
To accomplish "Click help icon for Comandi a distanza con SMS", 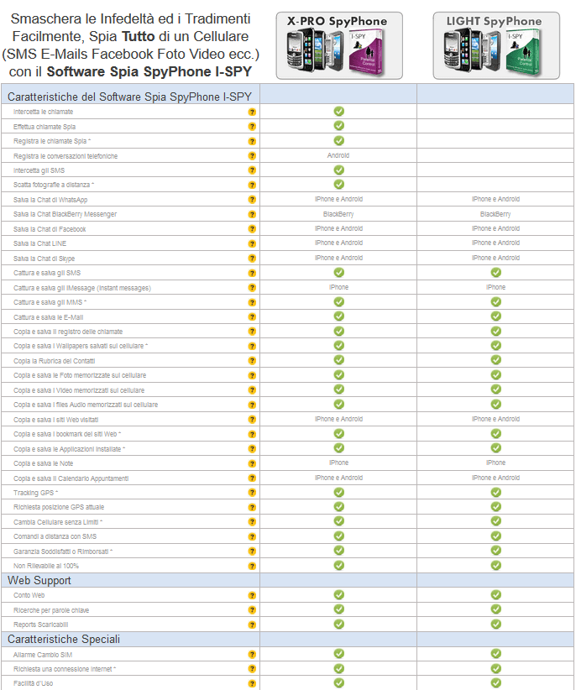I will (252, 536).
